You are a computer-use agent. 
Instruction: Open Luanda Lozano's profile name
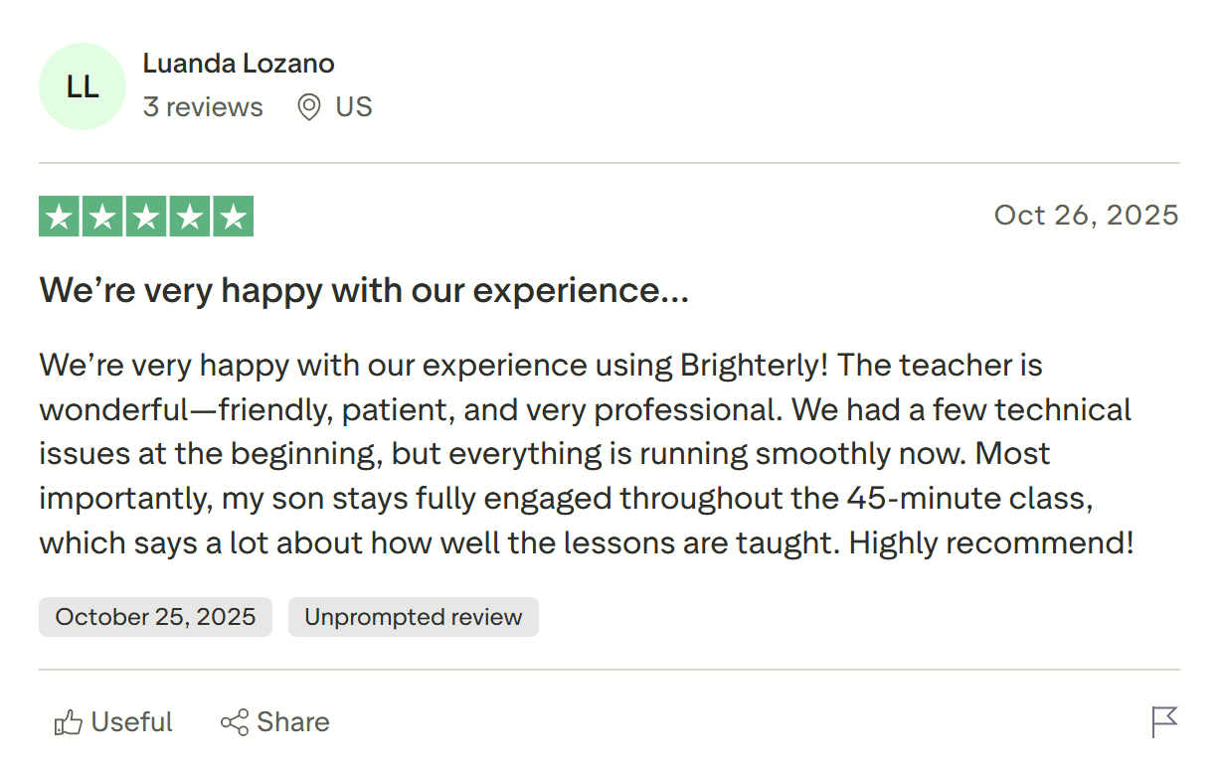(239, 64)
